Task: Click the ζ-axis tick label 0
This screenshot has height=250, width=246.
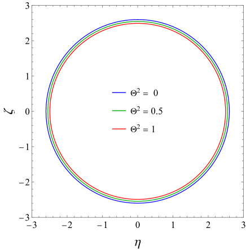Action: [x=28, y=112]
